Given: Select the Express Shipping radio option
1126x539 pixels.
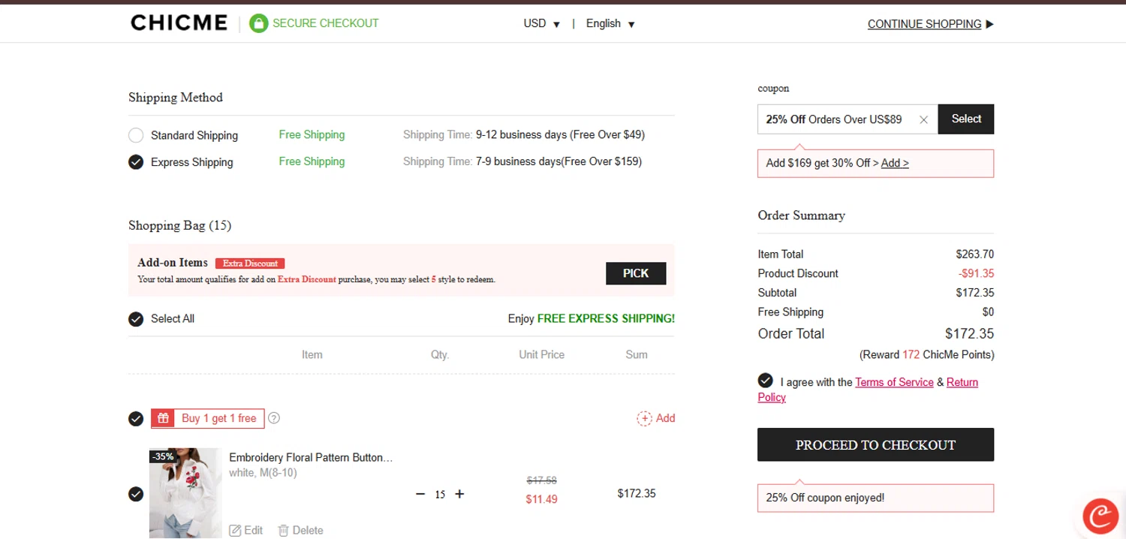Looking at the screenshot, I should click(x=136, y=162).
